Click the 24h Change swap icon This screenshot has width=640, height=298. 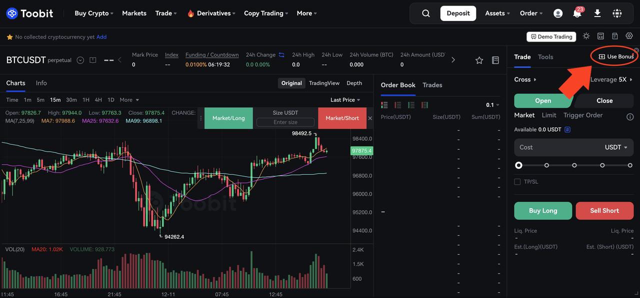(x=281, y=55)
